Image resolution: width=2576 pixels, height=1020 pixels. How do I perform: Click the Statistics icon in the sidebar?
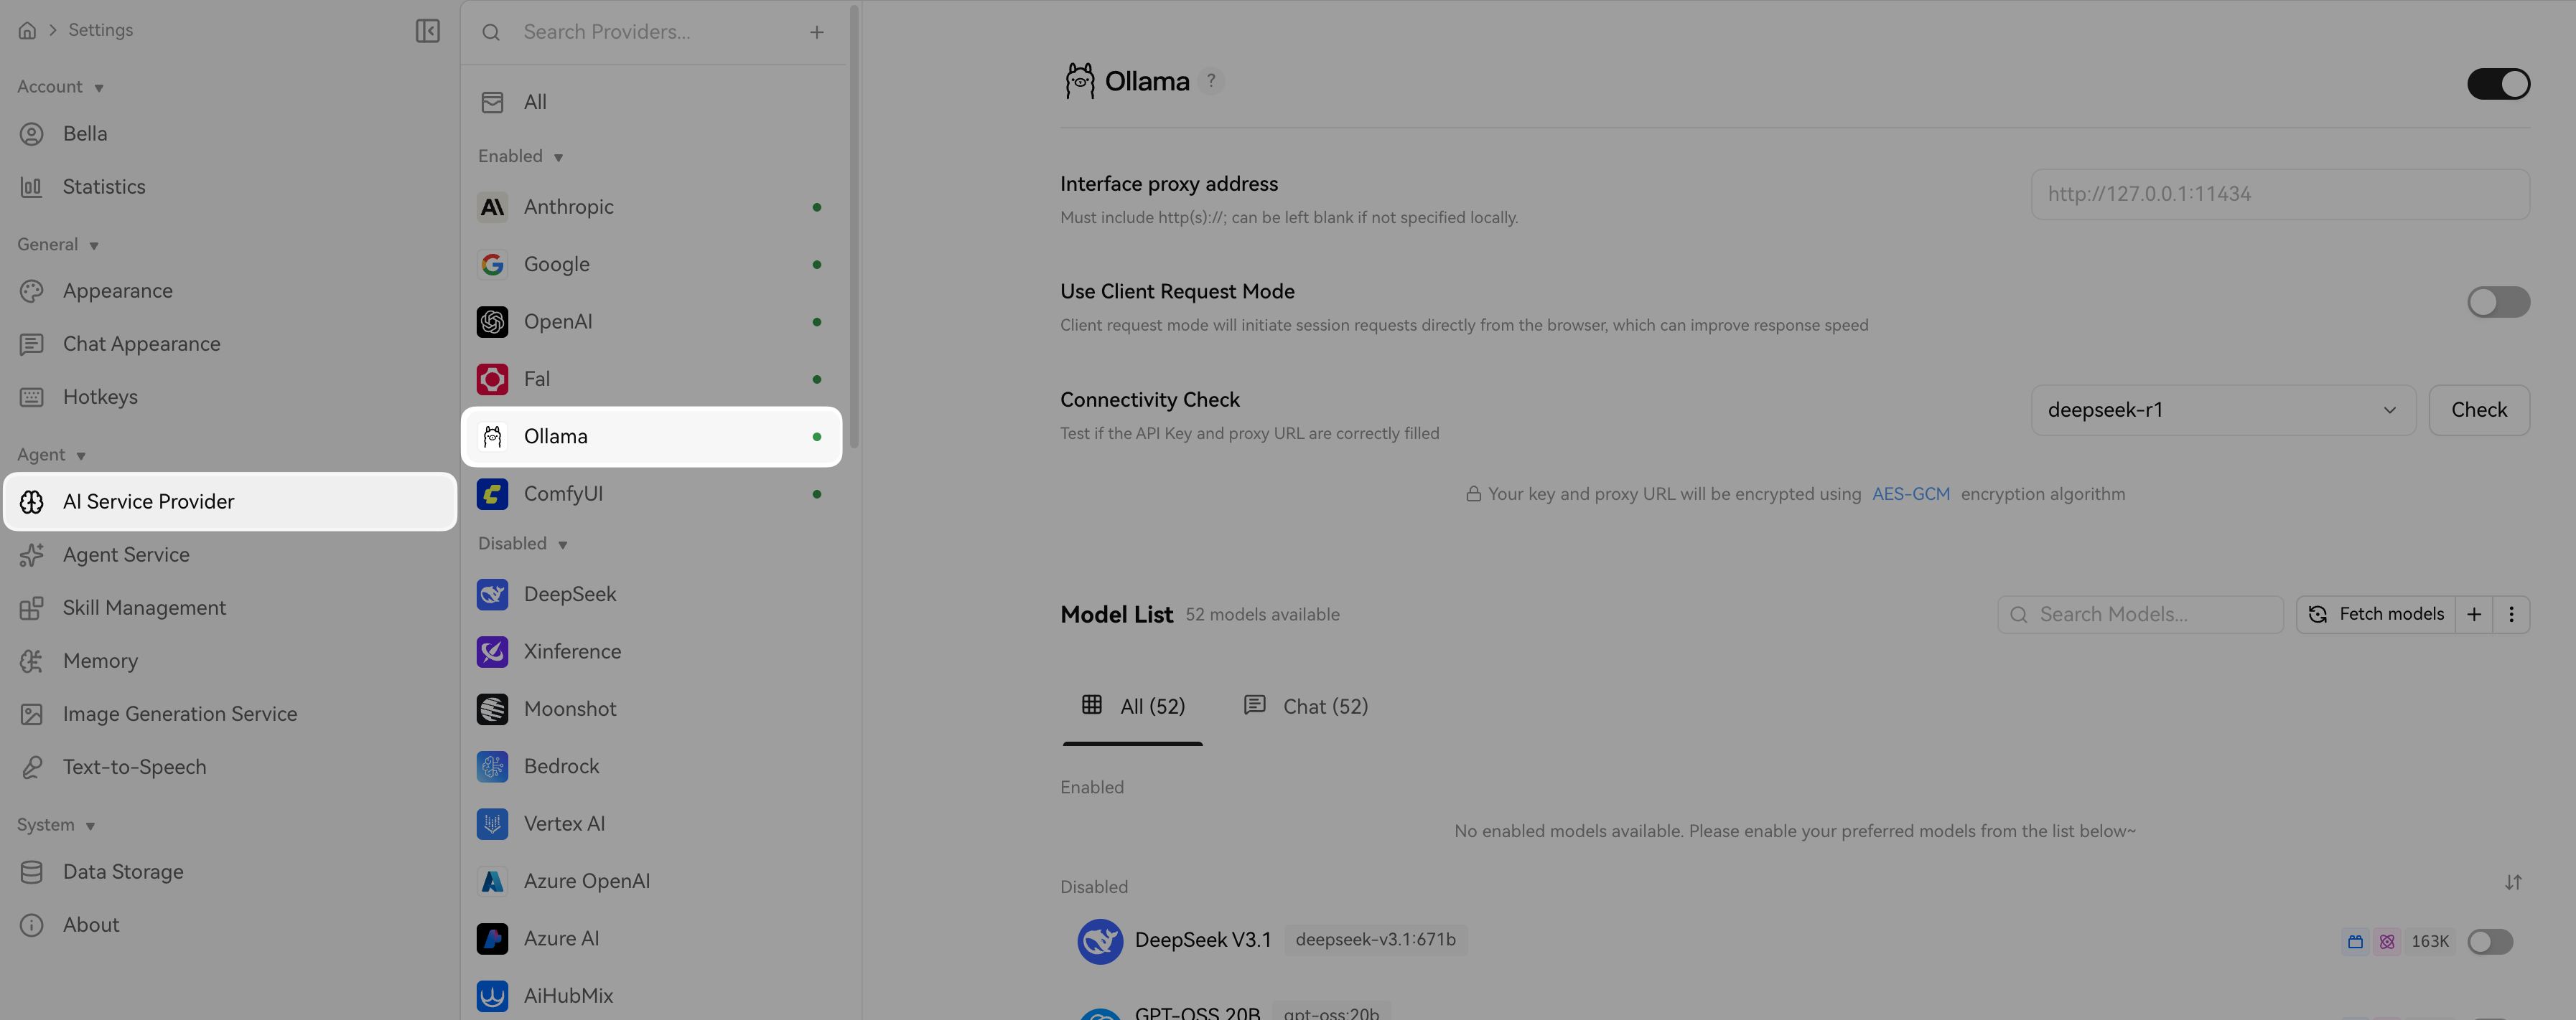pyautogui.click(x=31, y=186)
